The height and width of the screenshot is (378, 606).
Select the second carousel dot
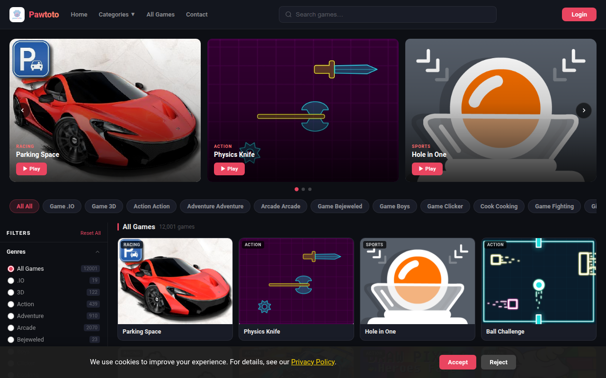pos(303,189)
